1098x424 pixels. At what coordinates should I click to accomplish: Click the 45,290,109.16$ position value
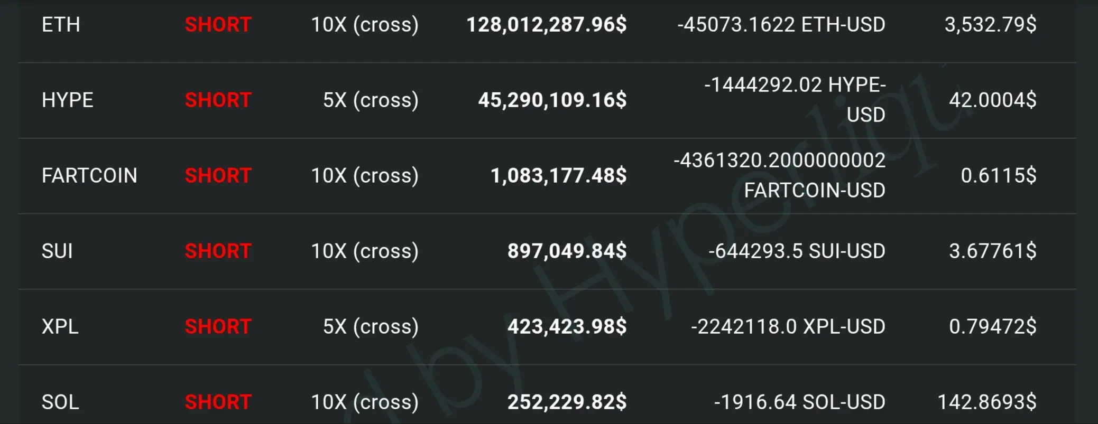pos(552,100)
